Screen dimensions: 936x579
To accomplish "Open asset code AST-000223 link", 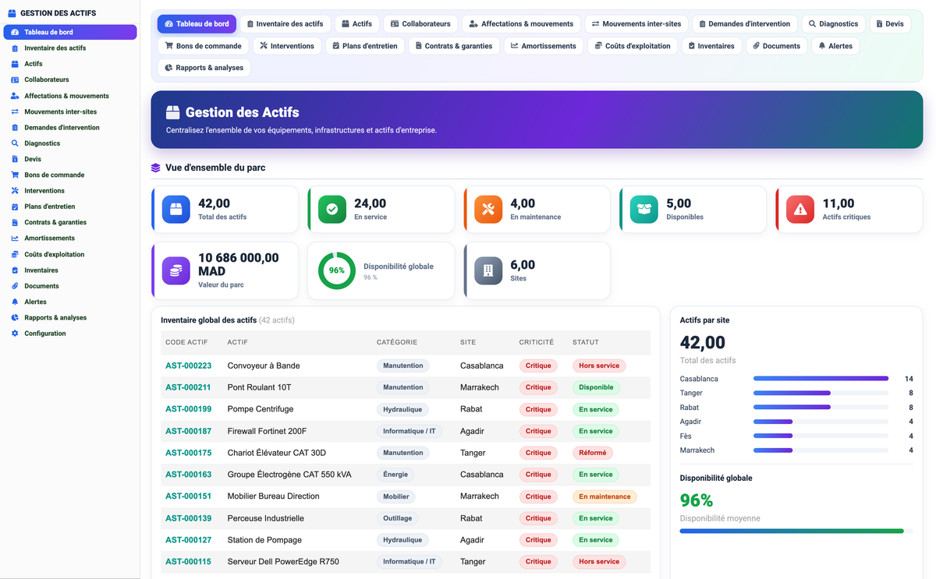I will (188, 365).
